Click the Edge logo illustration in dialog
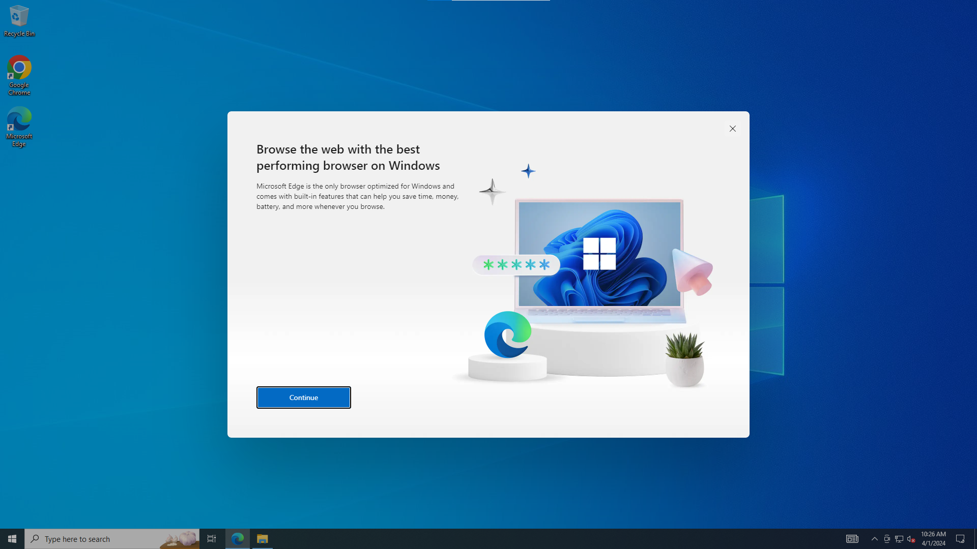This screenshot has width=977, height=549. tap(507, 334)
